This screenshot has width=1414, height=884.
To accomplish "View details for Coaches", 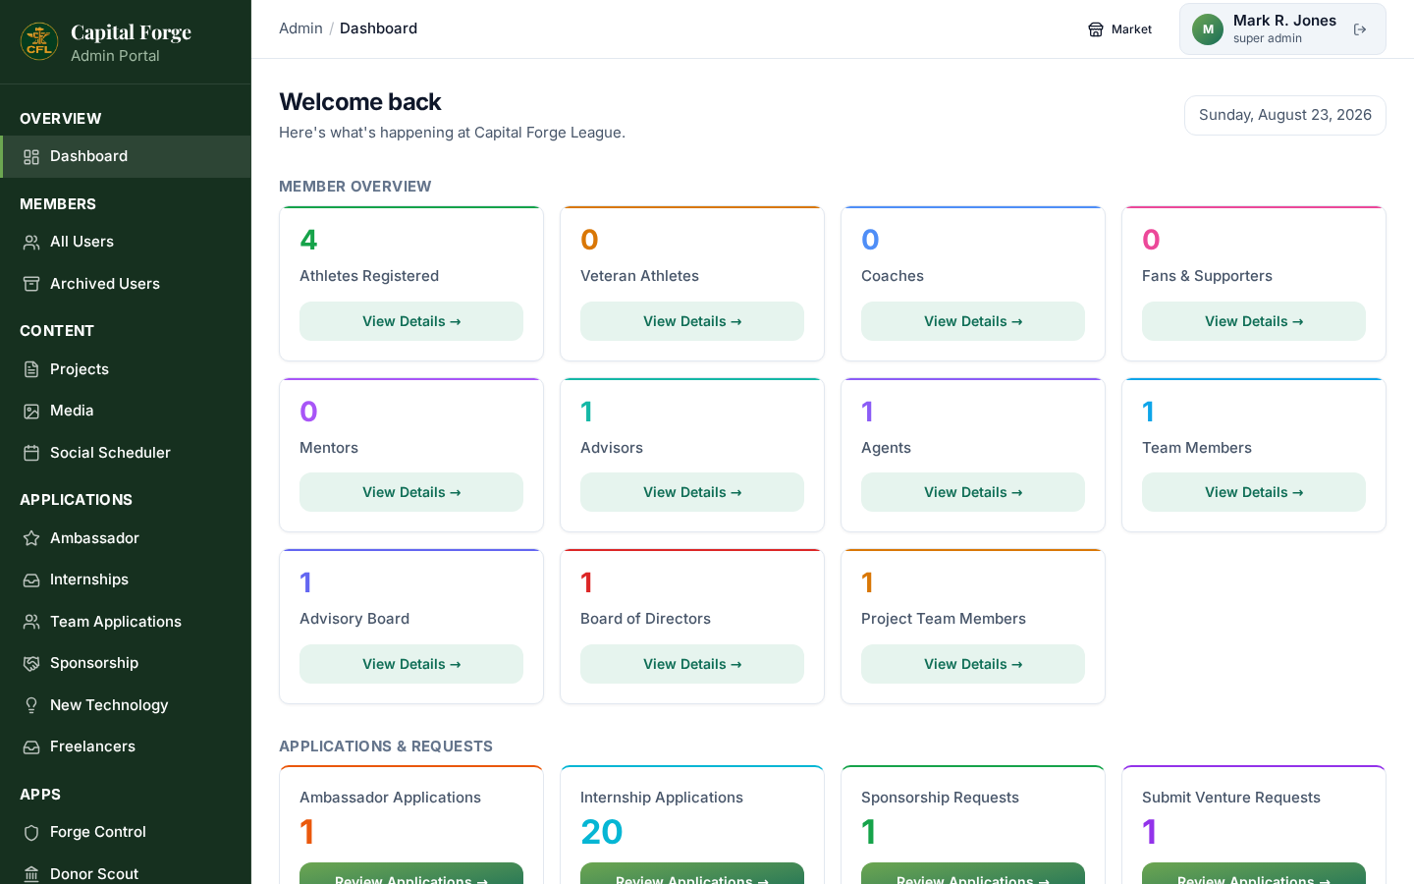I will (x=973, y=321).
